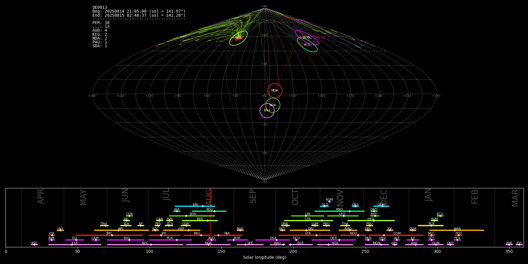Click the DEC month label in timeline
Image resolution: width=528 pixels, height=264 pixels.
click(384, 197)
